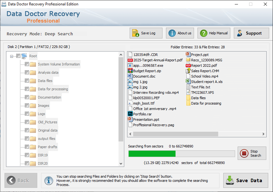Click the red Stop Search icon
Viewport: 273px width, 192px height.
(x=244, y=154)
